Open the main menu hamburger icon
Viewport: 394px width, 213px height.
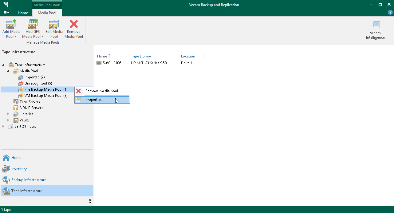pos(6,12)
